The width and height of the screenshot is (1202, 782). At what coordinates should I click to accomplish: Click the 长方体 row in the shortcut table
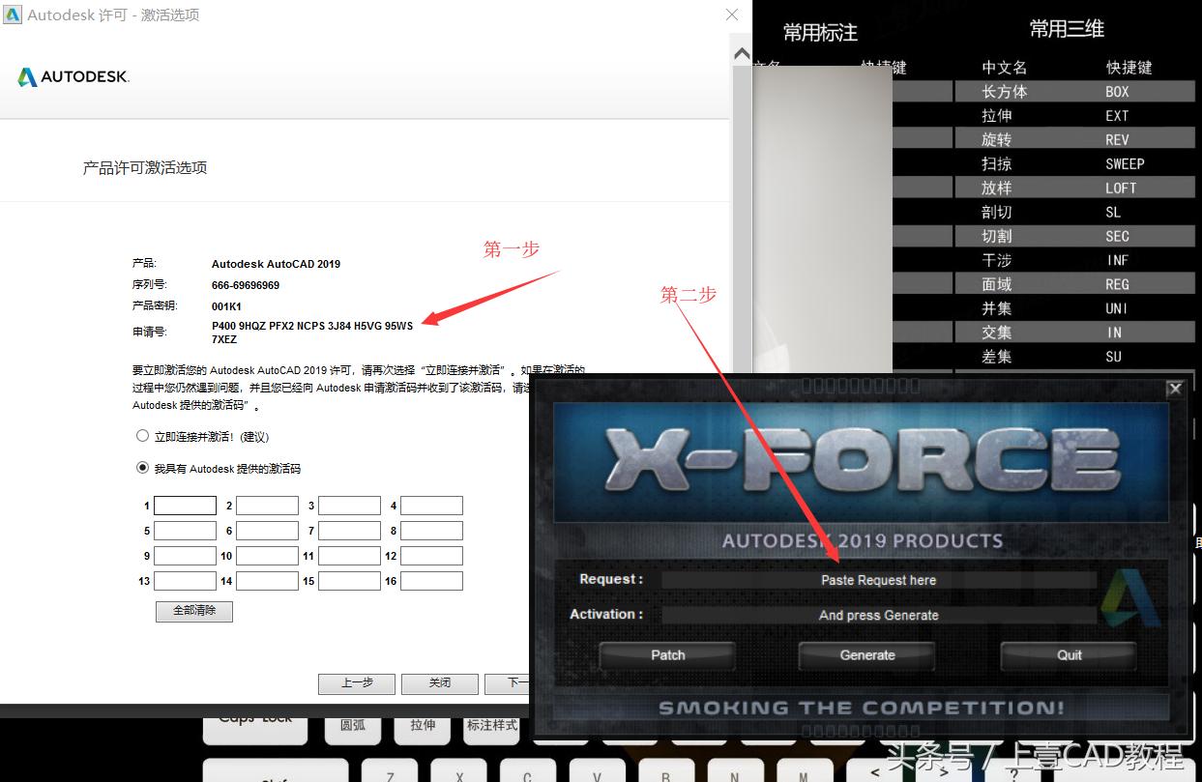(1075, 91)
